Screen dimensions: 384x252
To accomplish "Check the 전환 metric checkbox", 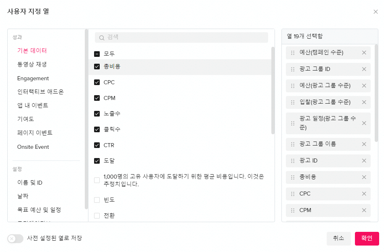I will point(97,216).
